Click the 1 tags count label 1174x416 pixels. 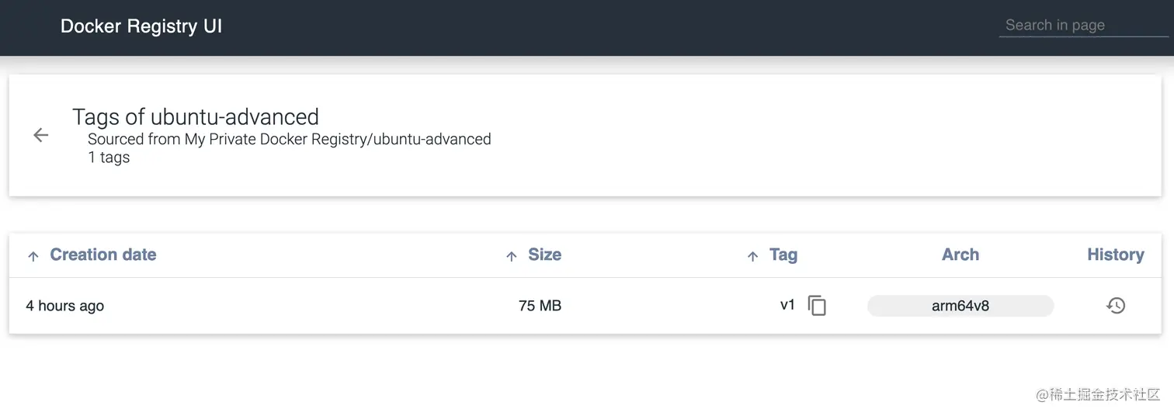(109, 158)
